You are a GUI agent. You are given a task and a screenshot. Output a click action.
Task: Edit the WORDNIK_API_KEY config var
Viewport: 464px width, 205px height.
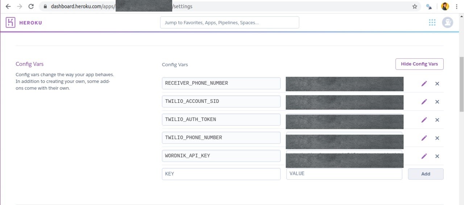coord(424,156)
